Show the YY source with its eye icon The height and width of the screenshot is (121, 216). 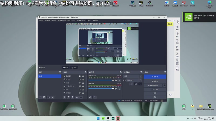click(x=80, y=90)
